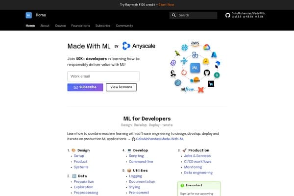Open the Community navigation tab
This screenshot has height=196, width=294.
coord(124,25)
